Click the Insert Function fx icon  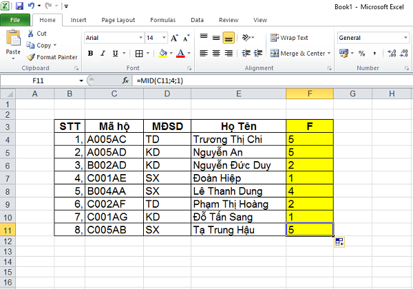click(125, 81)
